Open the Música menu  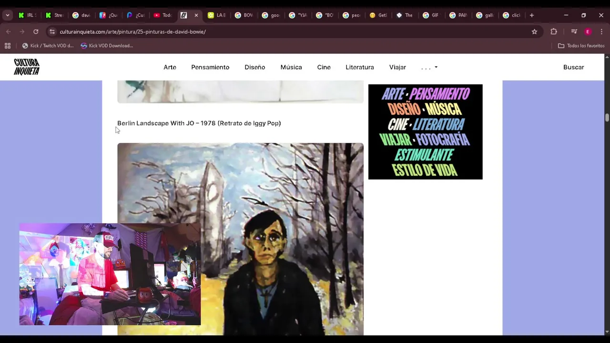(291, 67)
